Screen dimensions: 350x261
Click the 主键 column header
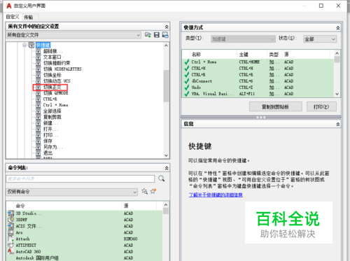click(x=252, y=55)
